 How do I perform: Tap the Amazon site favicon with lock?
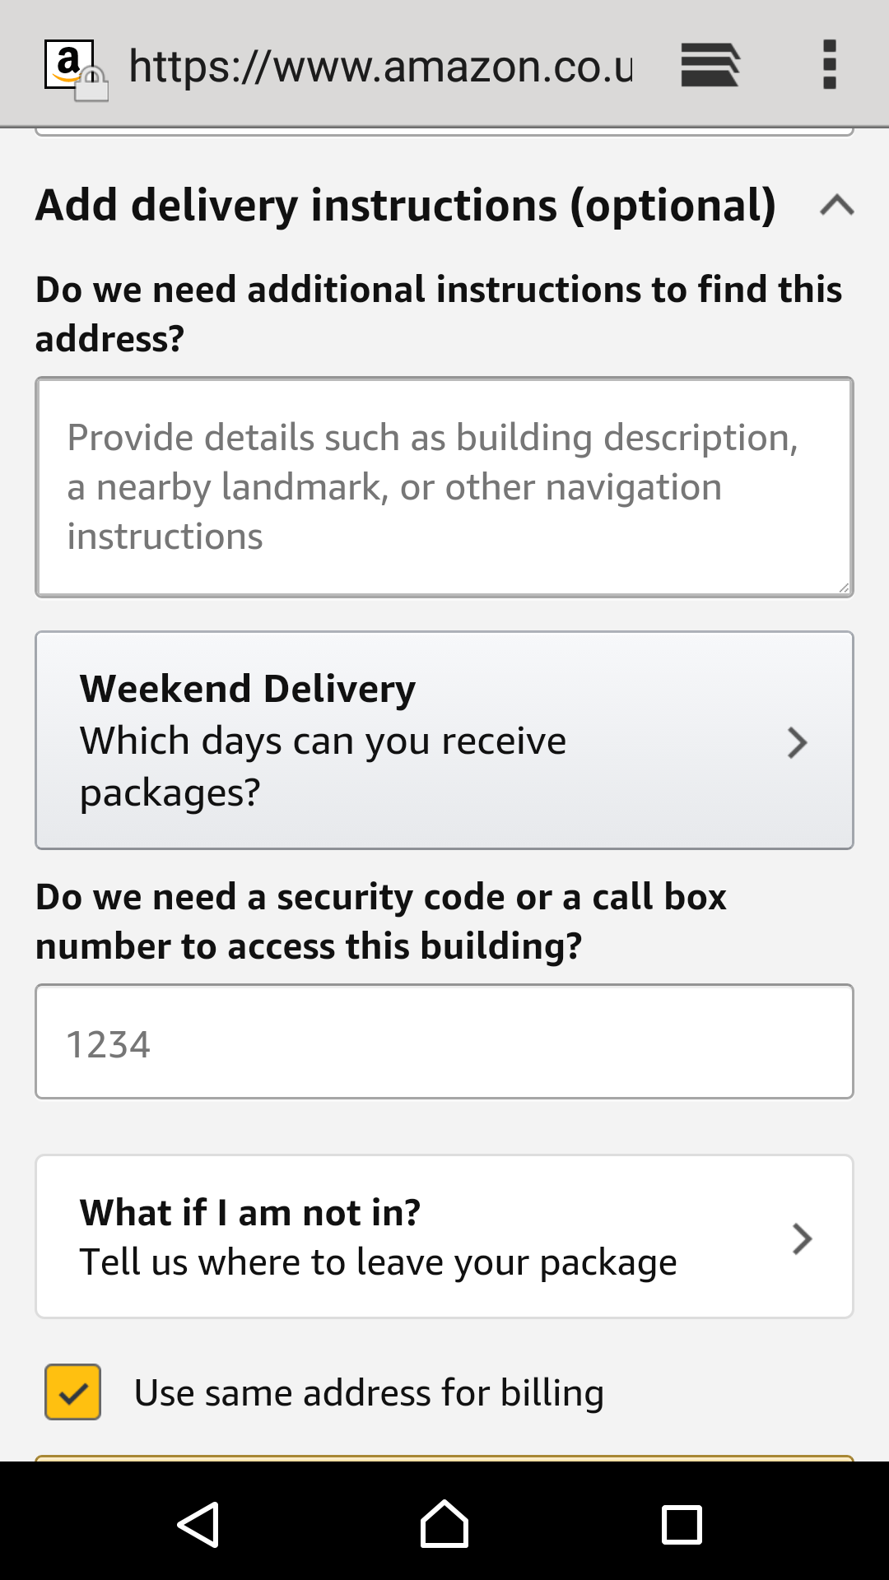[75, 68]
